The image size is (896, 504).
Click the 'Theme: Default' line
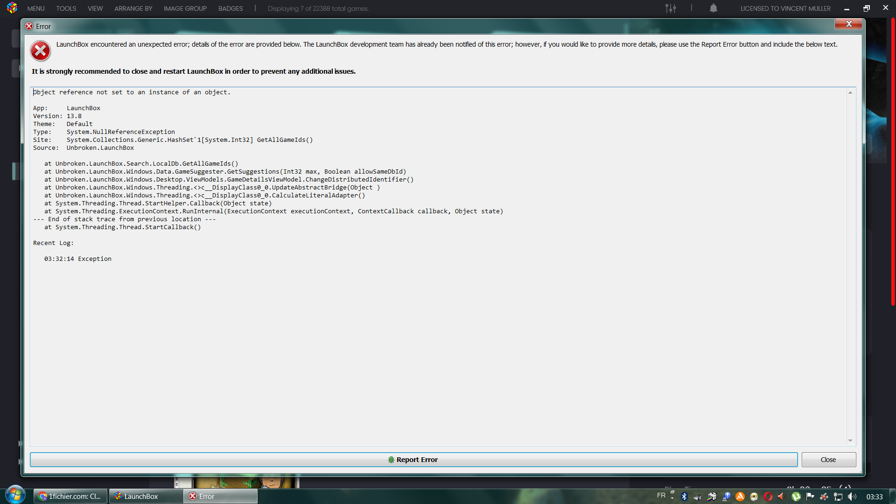pyautogui.click(x=63, y=124)
